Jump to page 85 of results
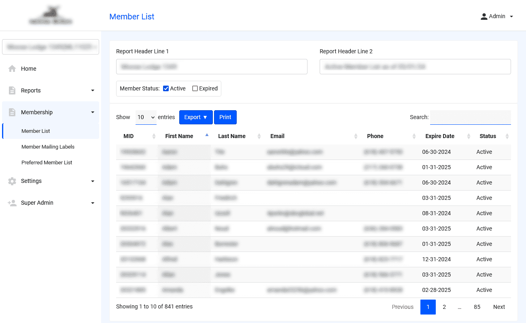The height and width of the screenshot is (323, 526). click(x=477, y=307)
